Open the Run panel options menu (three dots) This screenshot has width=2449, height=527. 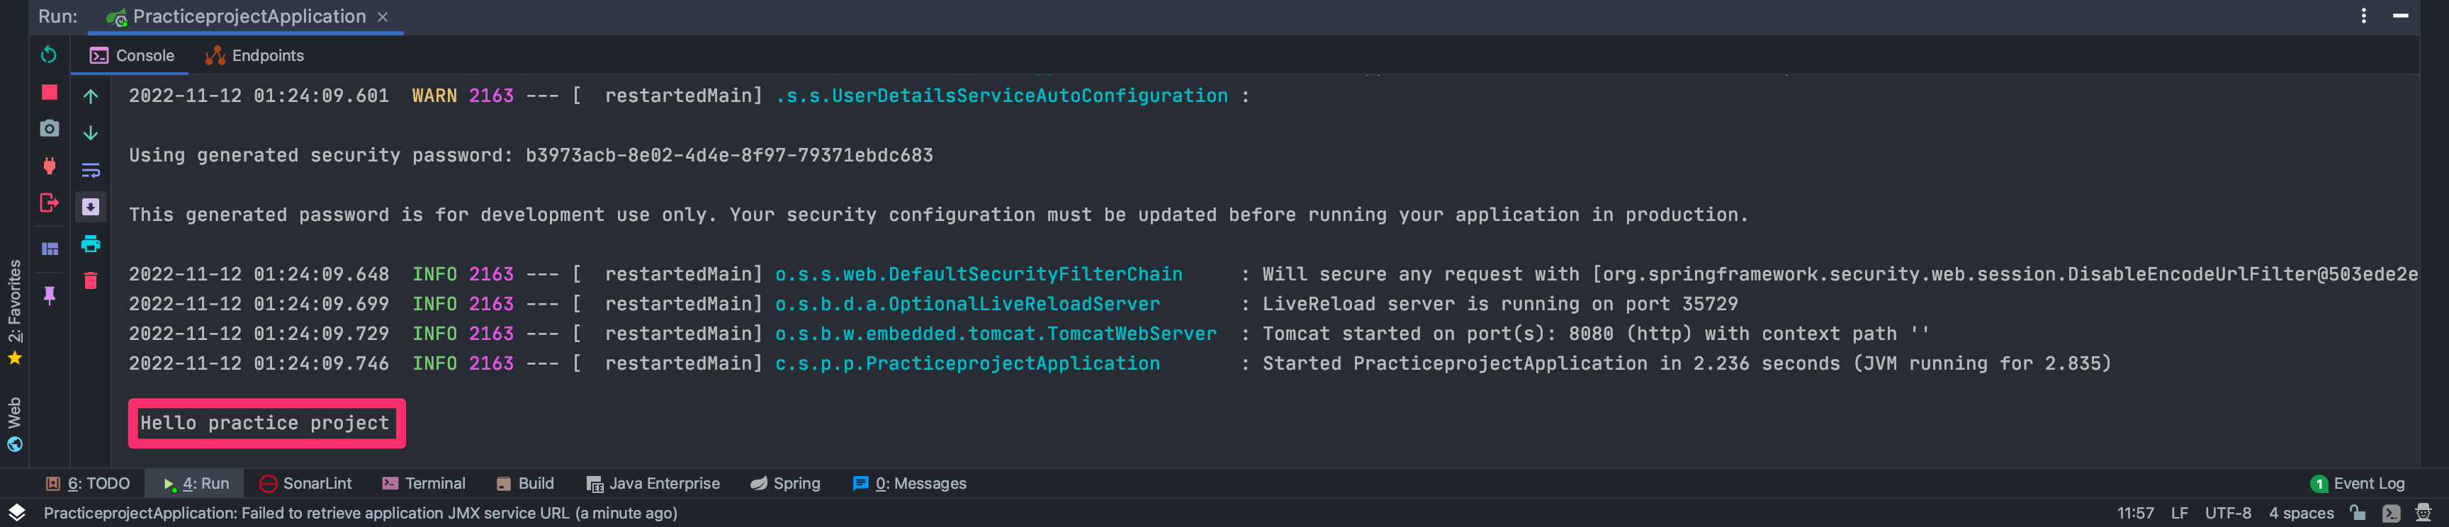point(2363,16)
